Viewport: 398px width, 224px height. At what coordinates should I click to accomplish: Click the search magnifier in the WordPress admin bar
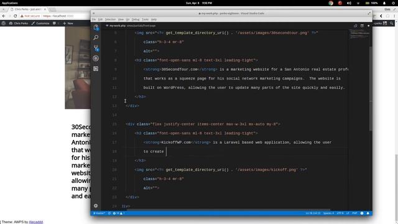[x=392, y=23]
